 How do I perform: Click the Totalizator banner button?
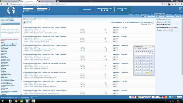click(x=87, y=9)
